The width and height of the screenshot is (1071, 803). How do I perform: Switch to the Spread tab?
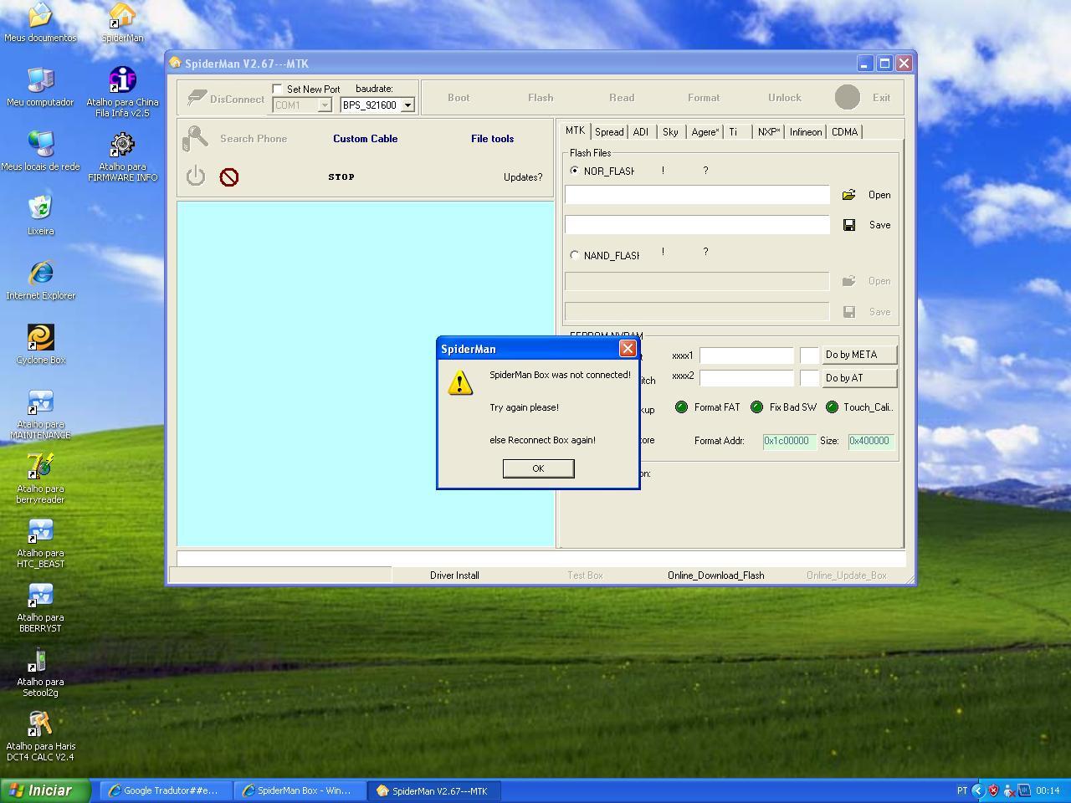pyautogui.click(x=608, y=132)
